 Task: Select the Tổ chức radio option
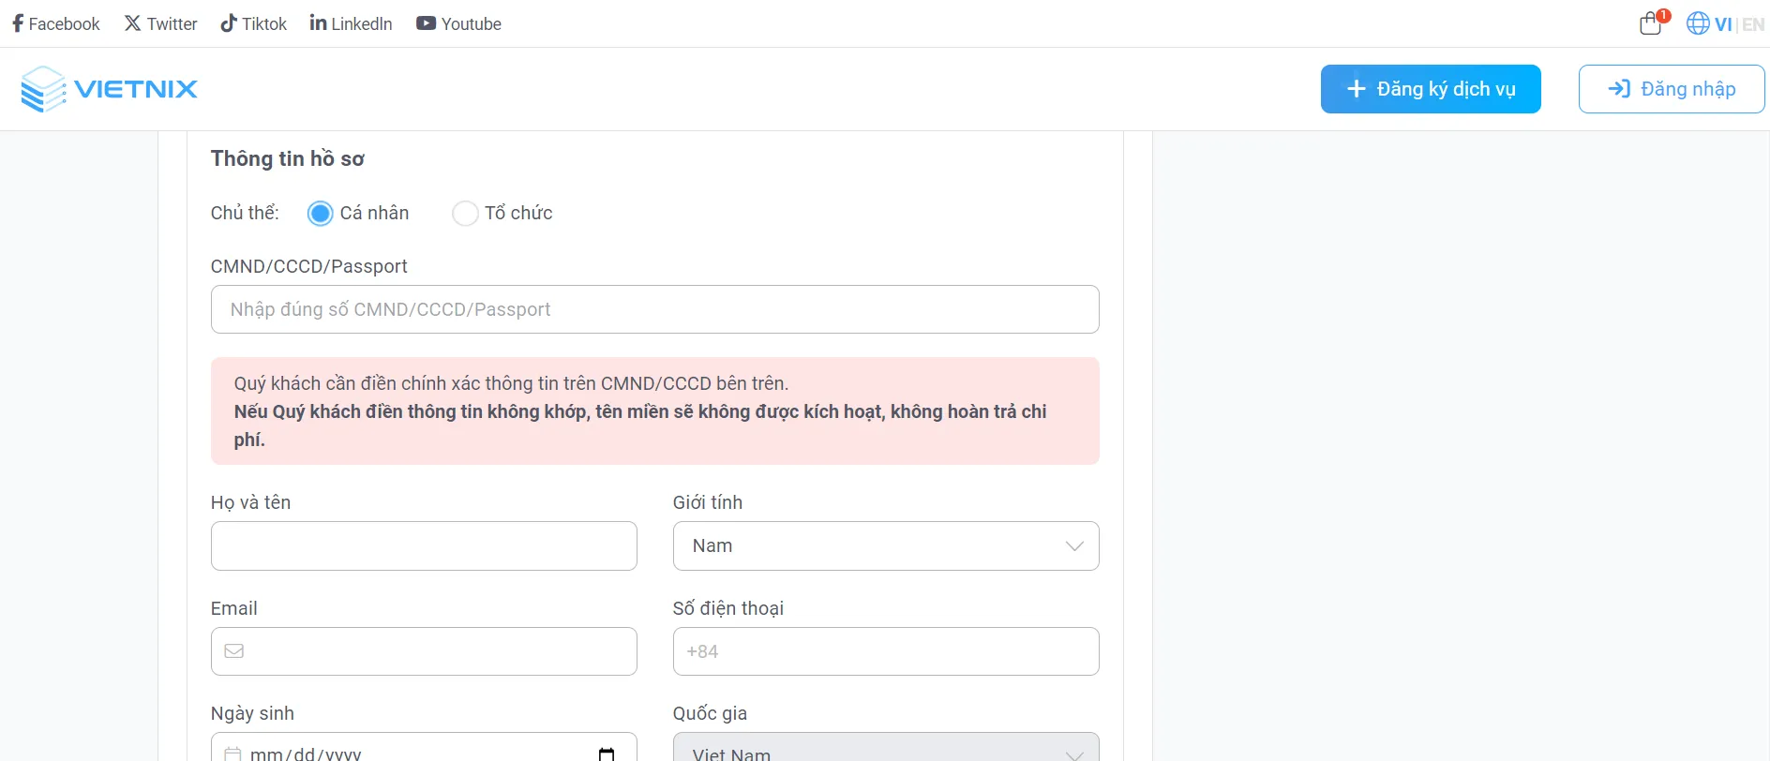tap(465, 214)
